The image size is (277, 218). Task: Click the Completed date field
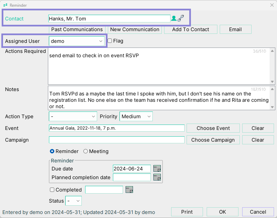coord(104,190)
